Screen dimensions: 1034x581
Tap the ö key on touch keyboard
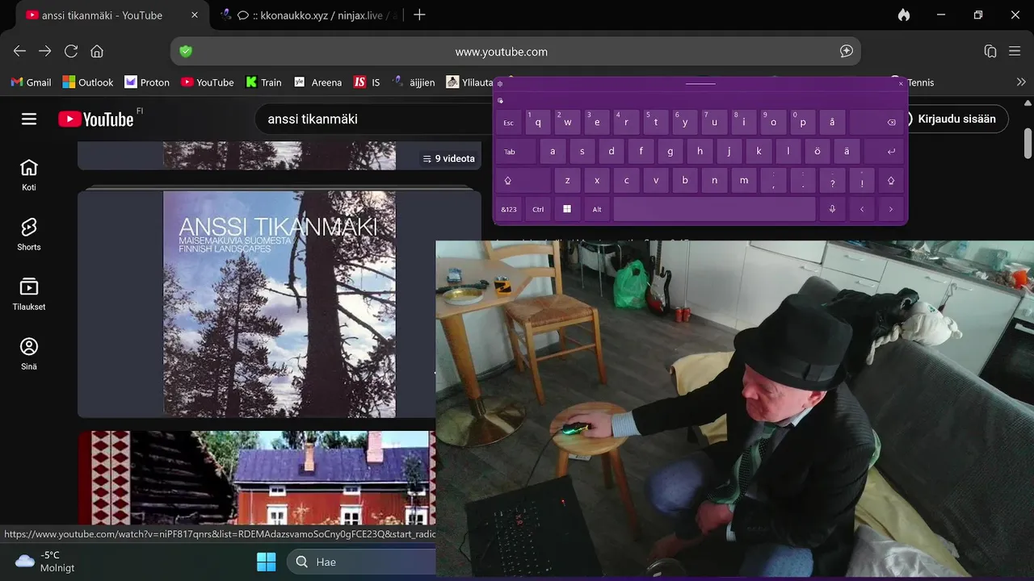(818, 151)
